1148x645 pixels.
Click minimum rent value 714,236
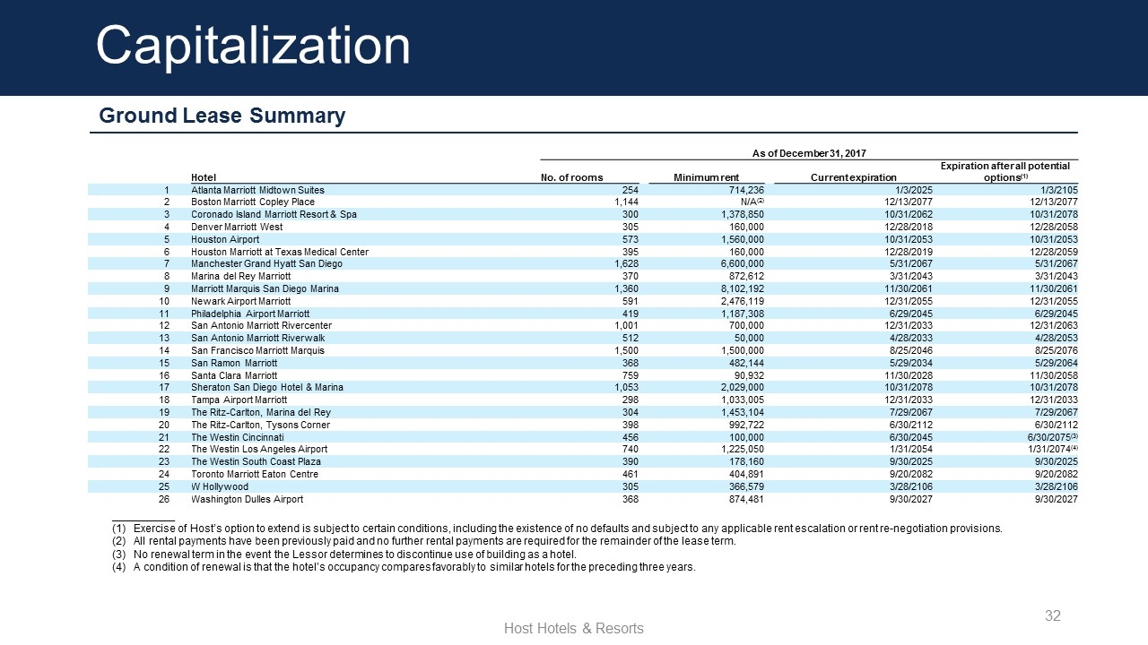coord(745,191)
